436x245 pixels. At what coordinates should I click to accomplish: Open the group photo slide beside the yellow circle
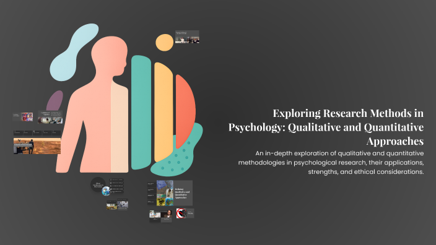coord(187,37)
